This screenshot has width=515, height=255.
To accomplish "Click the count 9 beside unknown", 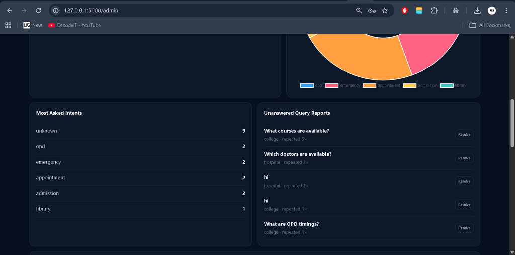I will click(x=244, y=131).
